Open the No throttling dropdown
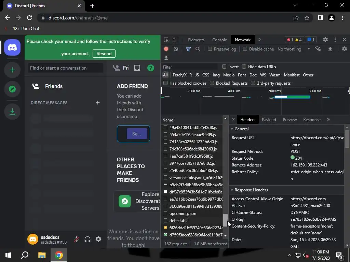The image size is (350, 262). pyautogui.click(x=294, y=49)
